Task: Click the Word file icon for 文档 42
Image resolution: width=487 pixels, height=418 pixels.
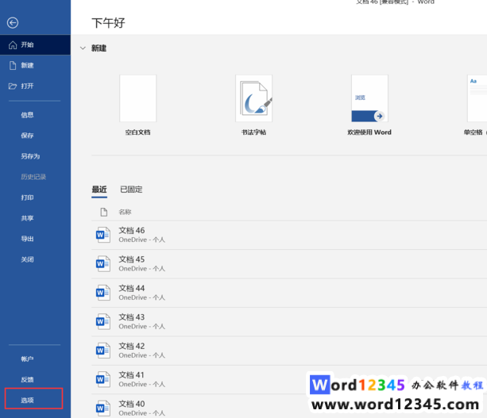Action: [x=102, y=350]
